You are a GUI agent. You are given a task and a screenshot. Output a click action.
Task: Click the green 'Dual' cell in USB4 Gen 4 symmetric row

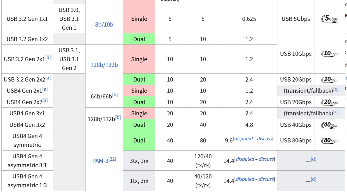click(x=139, y=140)
